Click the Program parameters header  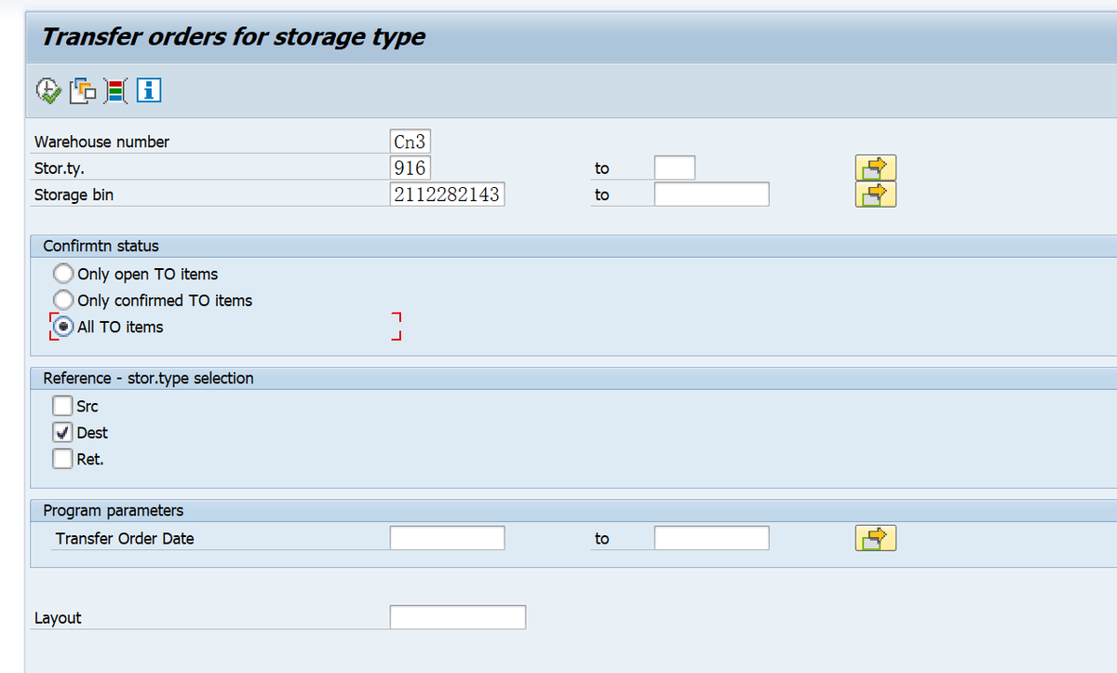coord(114,510)
